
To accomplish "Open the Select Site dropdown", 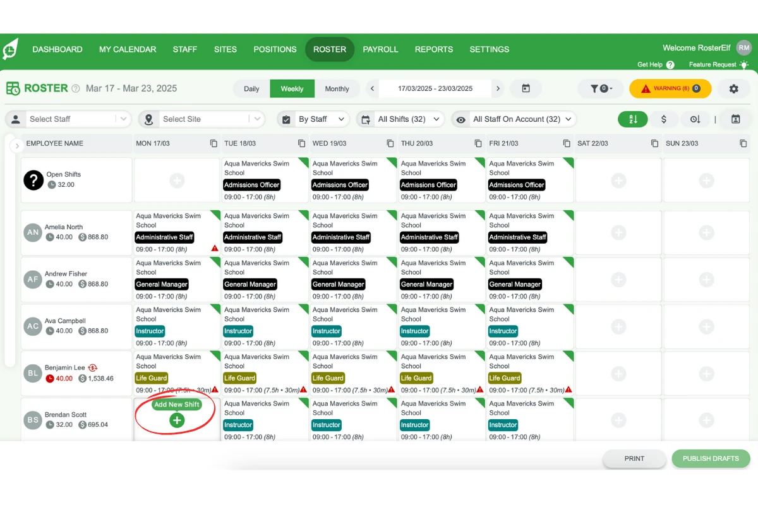I will pyautogui.click(x=202, y=119).
